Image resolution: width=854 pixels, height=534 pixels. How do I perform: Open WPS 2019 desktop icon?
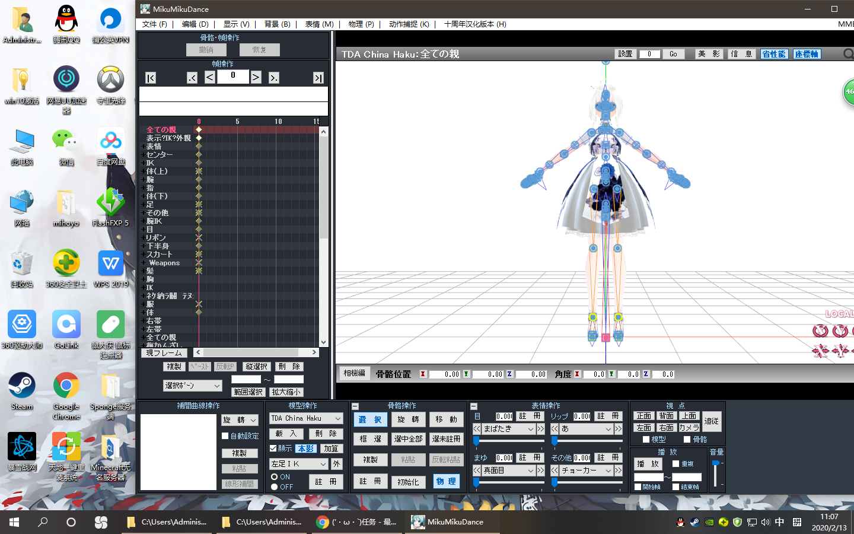tap(111, 268)
